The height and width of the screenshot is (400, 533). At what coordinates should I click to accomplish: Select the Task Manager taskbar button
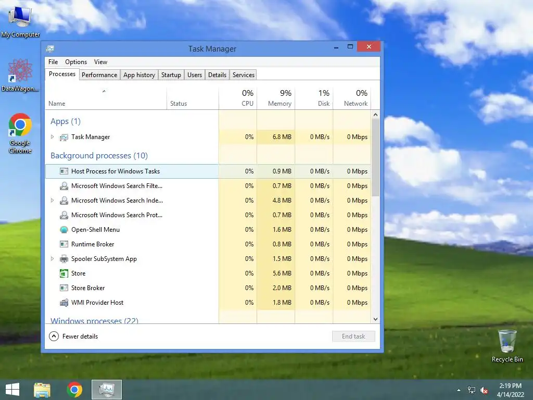(106, 390)
